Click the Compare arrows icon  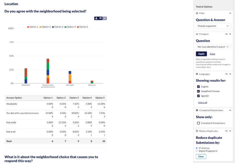(197, 34)
